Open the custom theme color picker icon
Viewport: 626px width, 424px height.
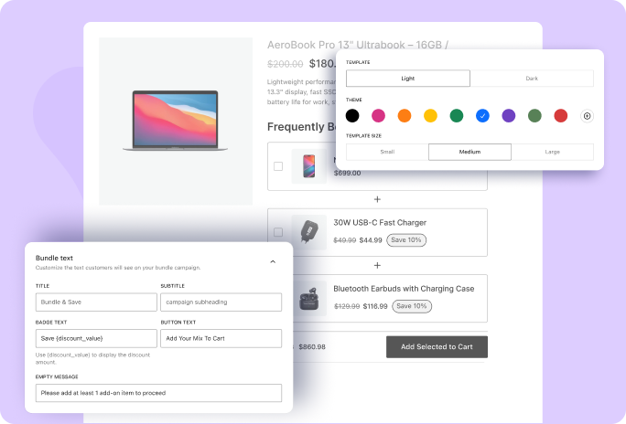pos(587,116)
